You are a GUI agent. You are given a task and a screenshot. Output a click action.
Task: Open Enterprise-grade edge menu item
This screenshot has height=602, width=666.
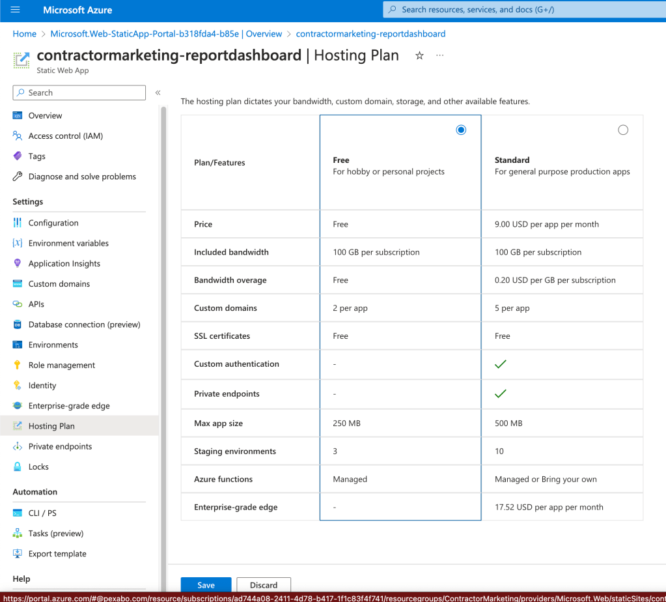[x=69, y=406]
